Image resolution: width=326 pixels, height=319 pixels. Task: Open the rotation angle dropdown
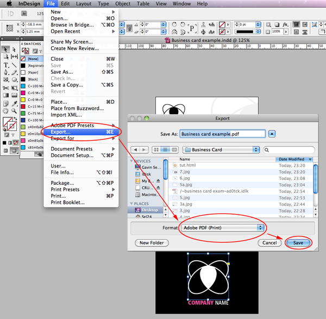click(x=164, y=24)
